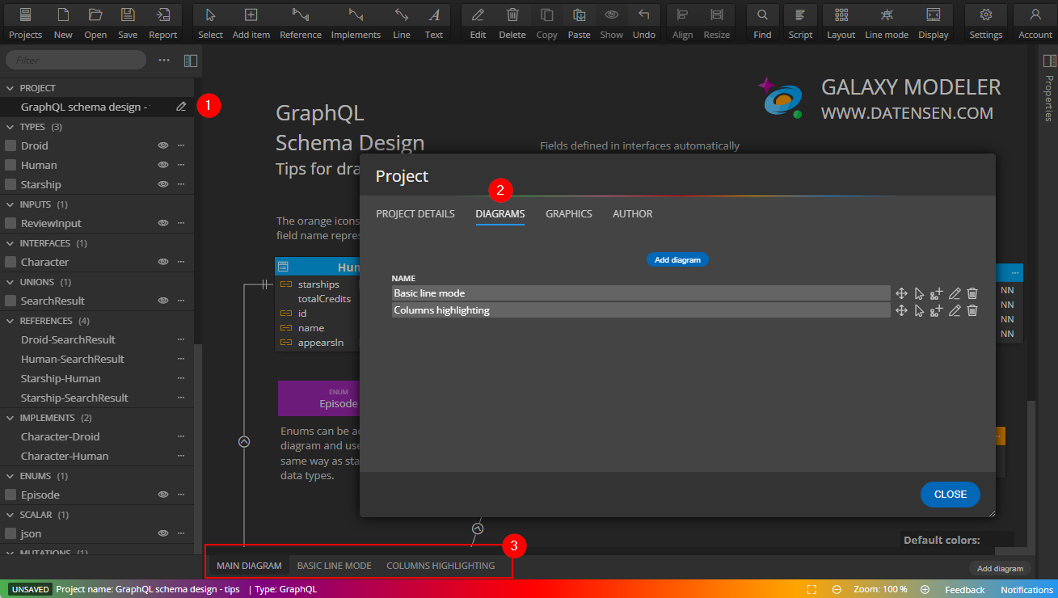This screenshot has width=1058, height=598.
Task: Delete the Basic line mode diagram
Action: pyautogui.click(x=972, y=293)
